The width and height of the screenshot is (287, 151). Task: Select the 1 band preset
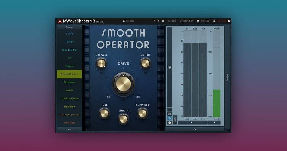(69, 34)
